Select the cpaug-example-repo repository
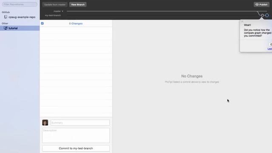Viewport: 272px width, 153px height. pyautogui.click(x=20, y=17)
